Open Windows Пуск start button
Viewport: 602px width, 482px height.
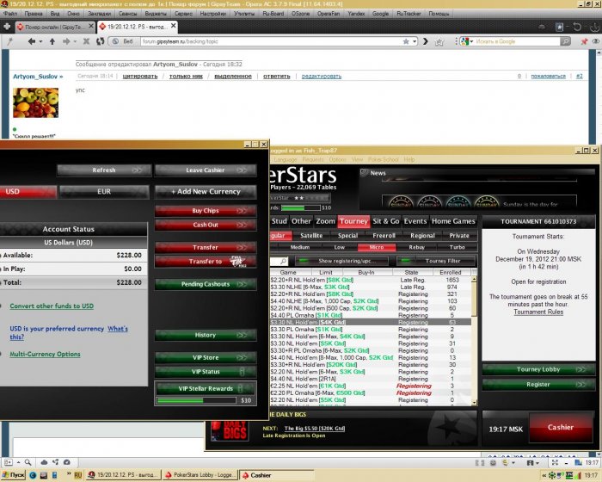point(13,475)
